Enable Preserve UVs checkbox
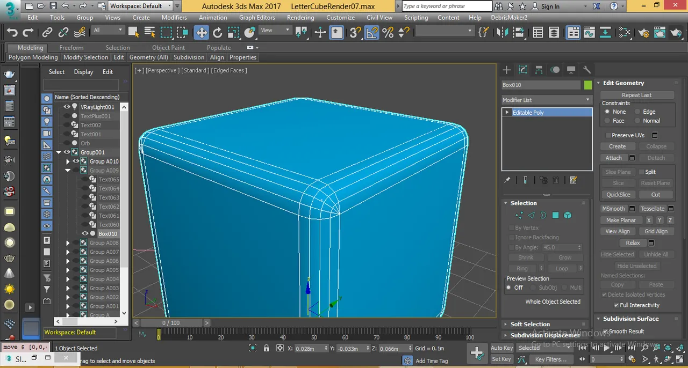This screenshot has width=688, height=368. point(608,135)
